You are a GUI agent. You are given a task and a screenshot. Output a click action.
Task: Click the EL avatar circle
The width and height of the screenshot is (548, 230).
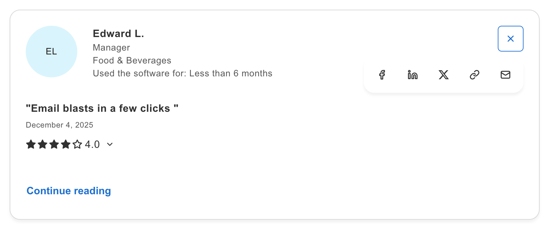click(52, 52)
